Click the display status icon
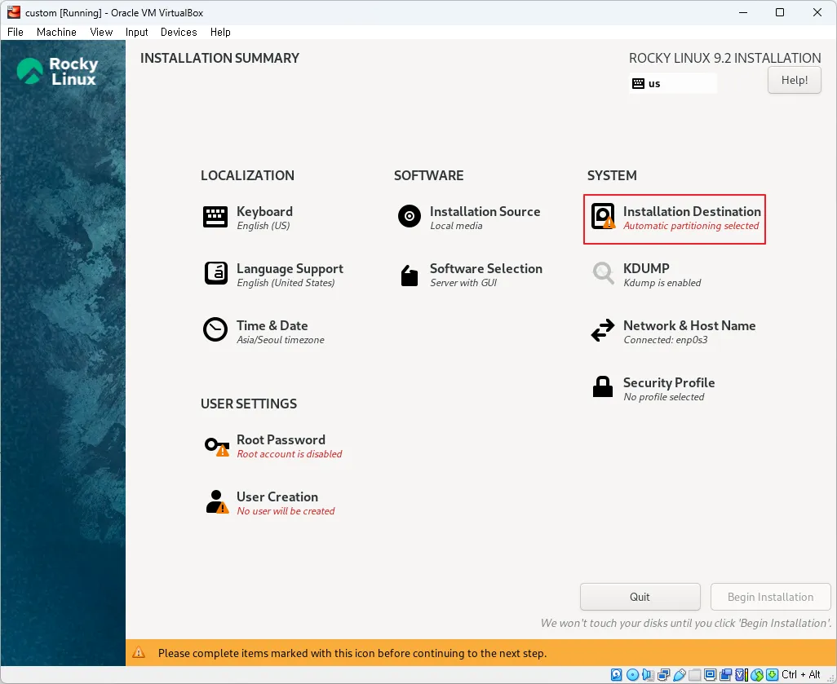 [x=710, y=674]
